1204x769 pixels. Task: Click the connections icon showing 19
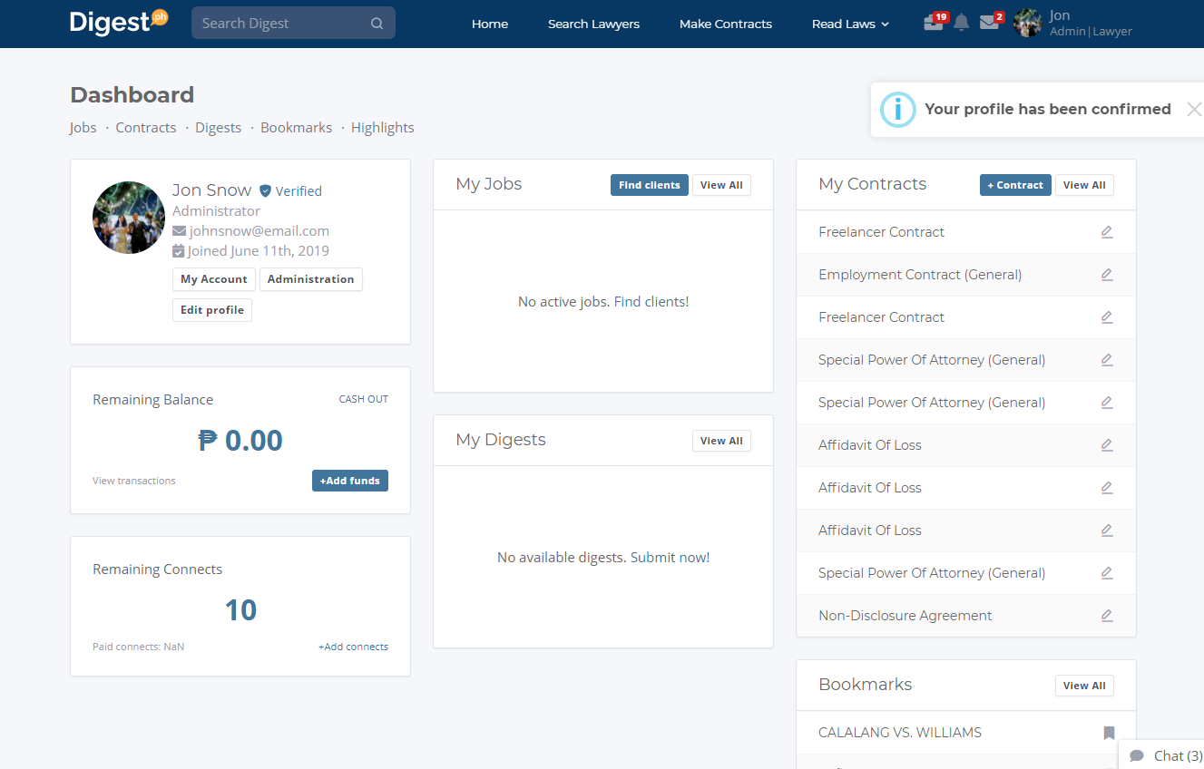(933, 23)
